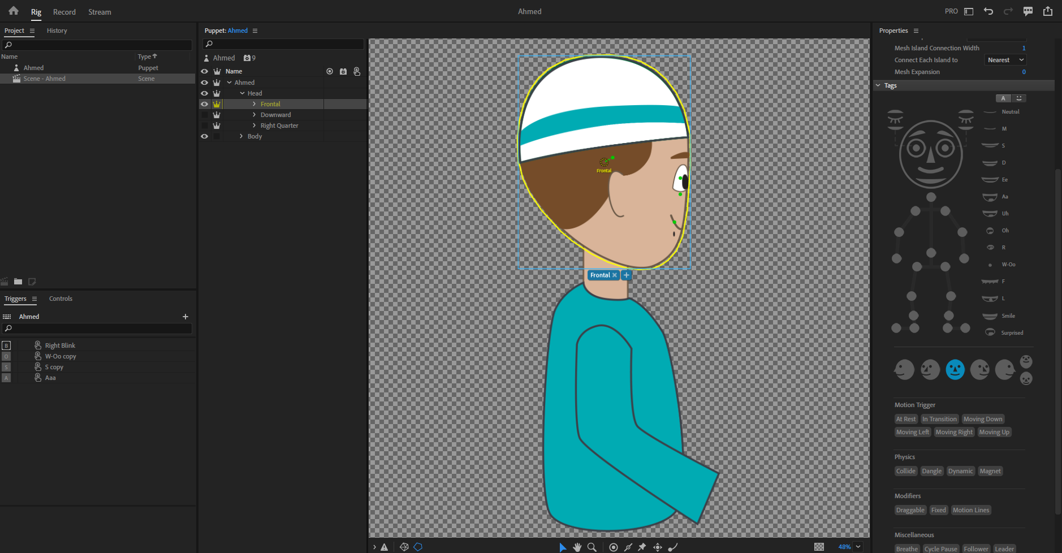This screenshot has height=553, width=1062.
Task: Show the Downward layer visibility
Action: [x=205, y=115]
